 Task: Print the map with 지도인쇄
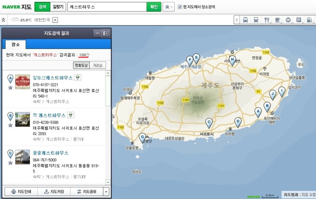click(x=21, y=192)
